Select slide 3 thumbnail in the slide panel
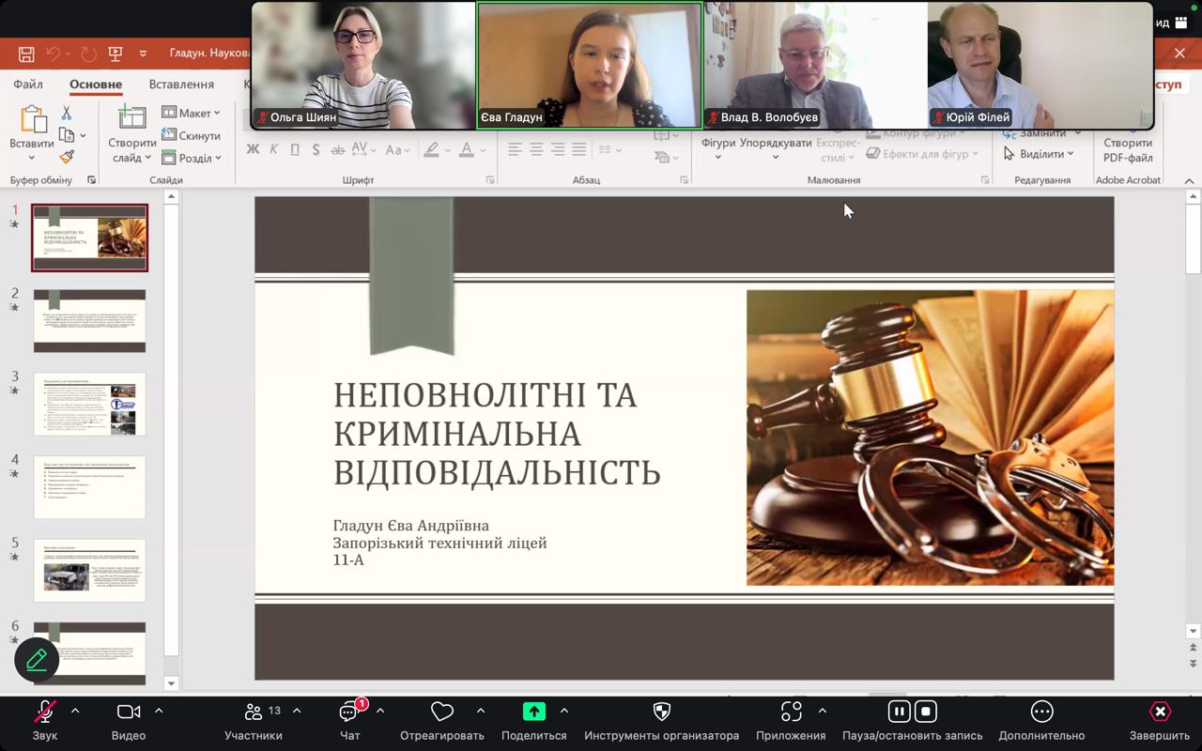The image size is (1202, 751). 89,404
